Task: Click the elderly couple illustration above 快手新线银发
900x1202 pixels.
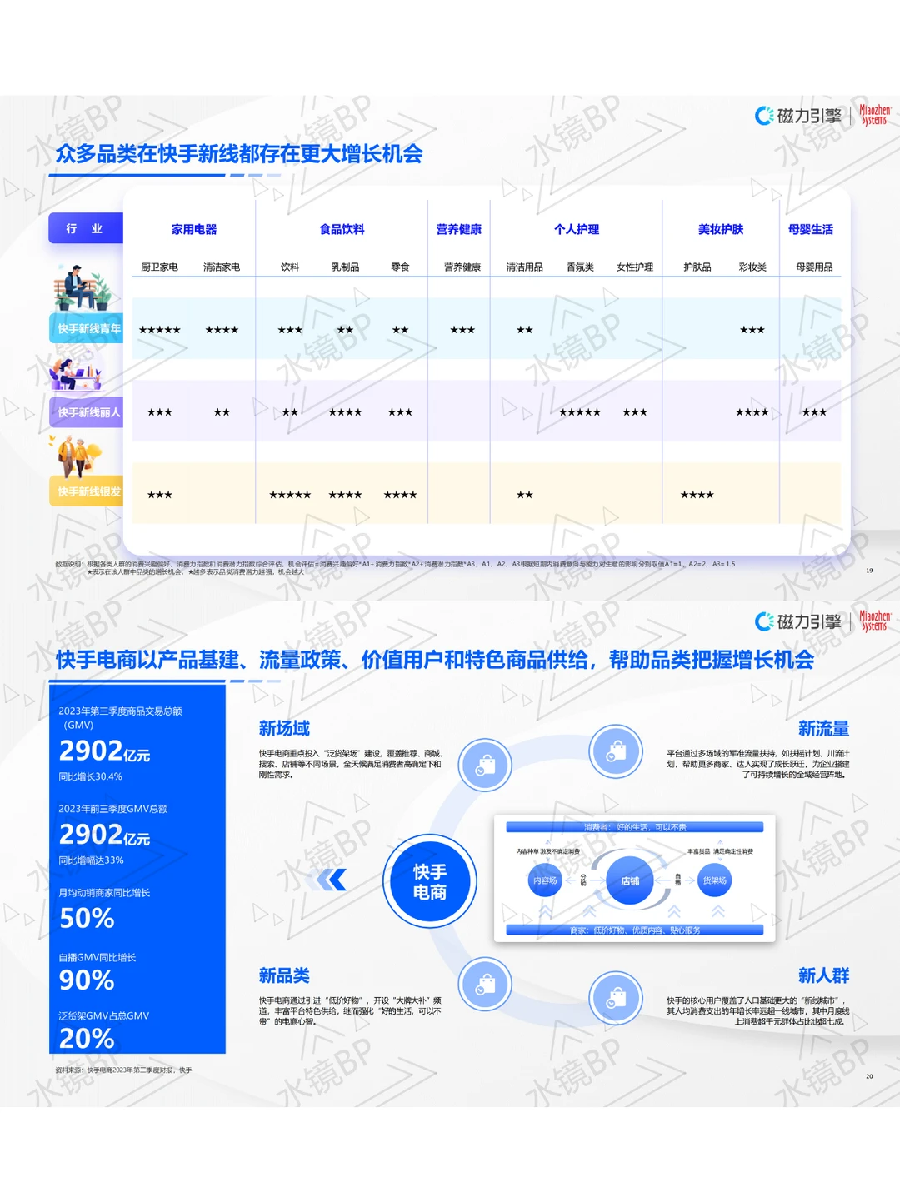Action: point(77,457)
